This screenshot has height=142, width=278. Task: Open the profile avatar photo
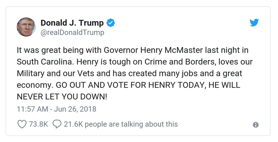(x=26, y=27)
